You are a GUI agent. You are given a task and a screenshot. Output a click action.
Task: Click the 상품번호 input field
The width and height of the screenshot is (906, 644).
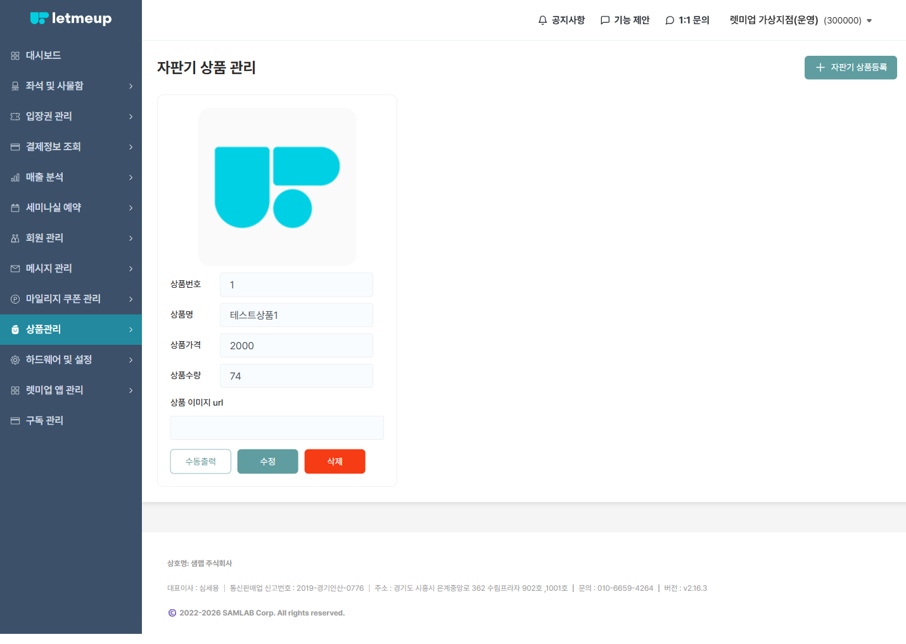pos(297,285)
